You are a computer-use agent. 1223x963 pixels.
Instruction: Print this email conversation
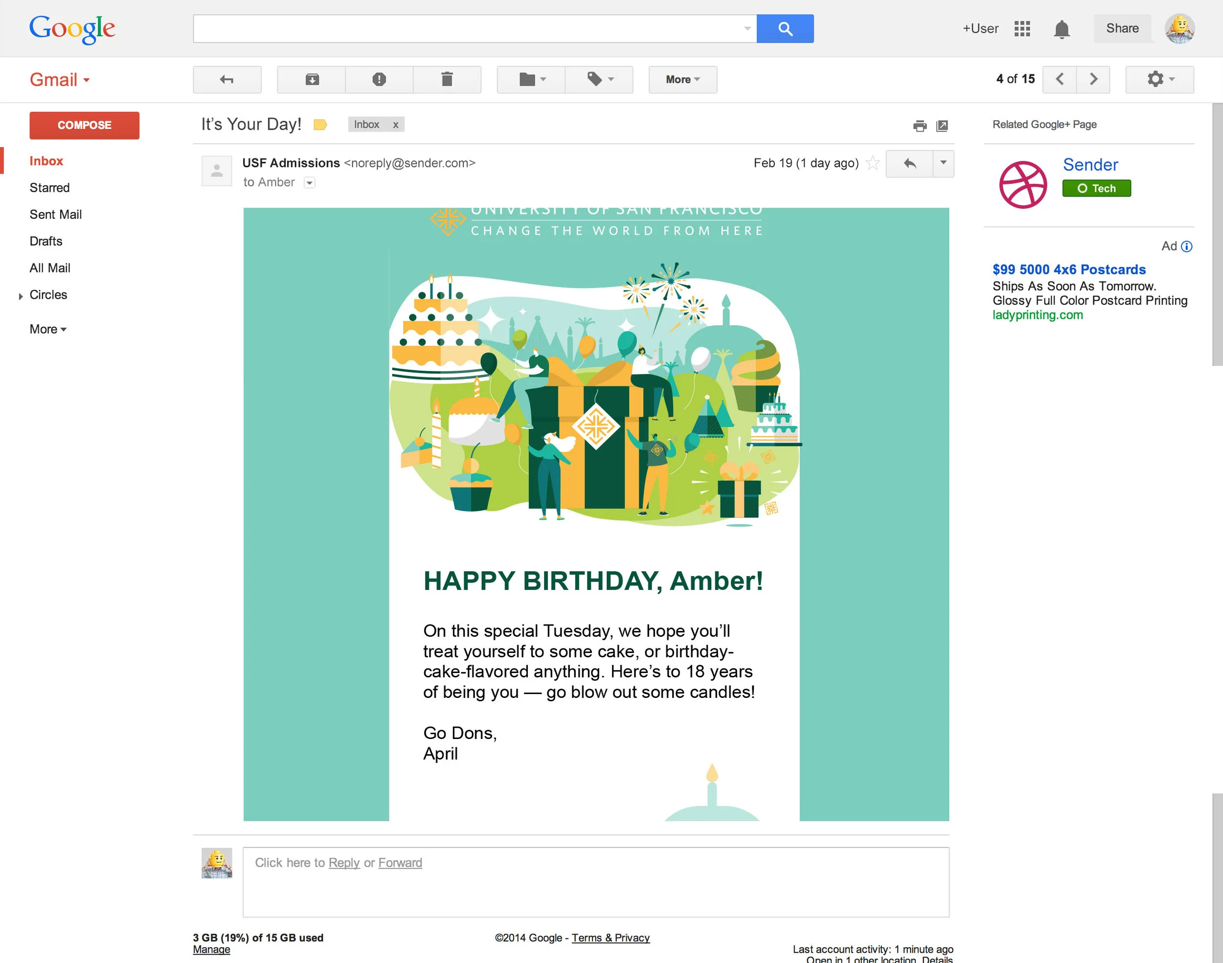click(920, 126)
